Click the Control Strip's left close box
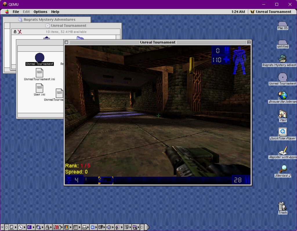This screenshot has width=297, height=231. click(x=2, y=227)
